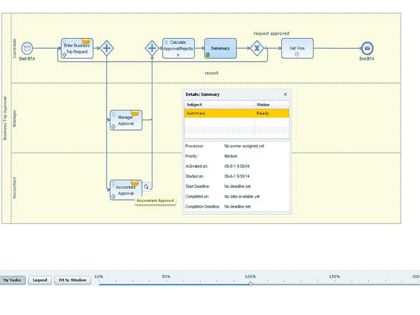Show the Legend
This screenshot has height=315, width=420.
pyautogui.click(x=40, y=280)
